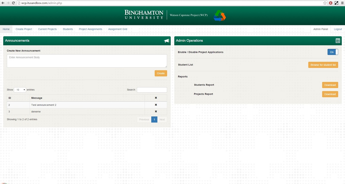The width and height of the screenshot is (345, 184).
Task: Delete the 'deneme' announcement
Action: [x=156, y=112]
